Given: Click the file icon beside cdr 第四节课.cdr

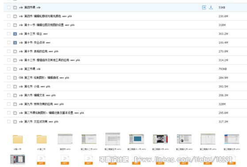Looking at the screenshot, I should pos(15,8).
